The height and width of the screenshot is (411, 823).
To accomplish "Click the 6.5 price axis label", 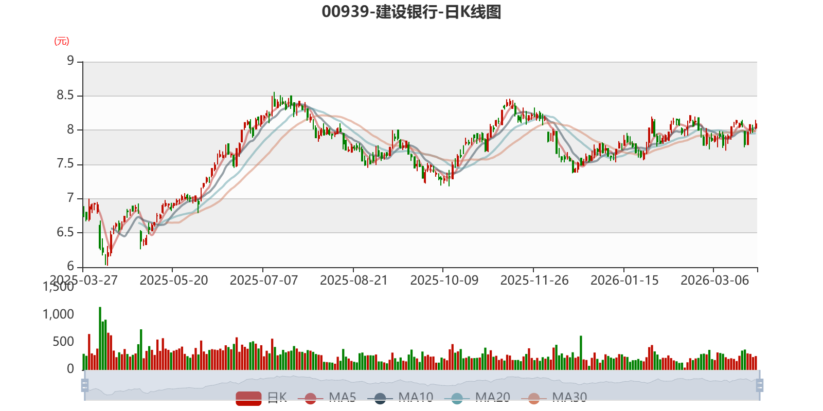I will 65,232.
